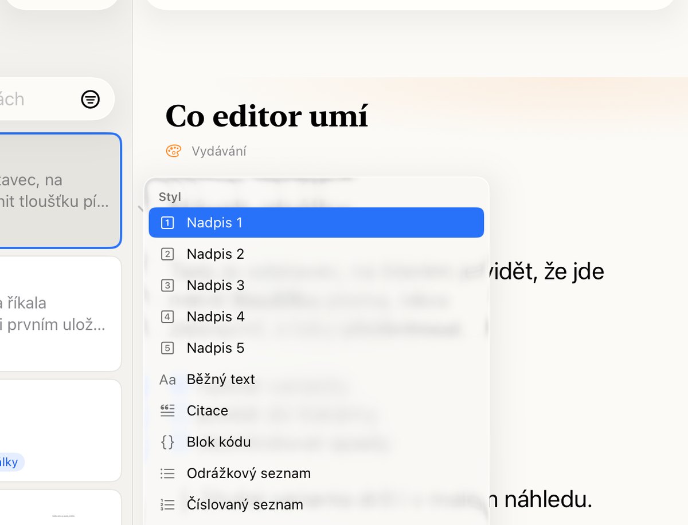Choose Odrážkový seznam list style
Viewport: 688px width, 525px height.
coord(316,473)
